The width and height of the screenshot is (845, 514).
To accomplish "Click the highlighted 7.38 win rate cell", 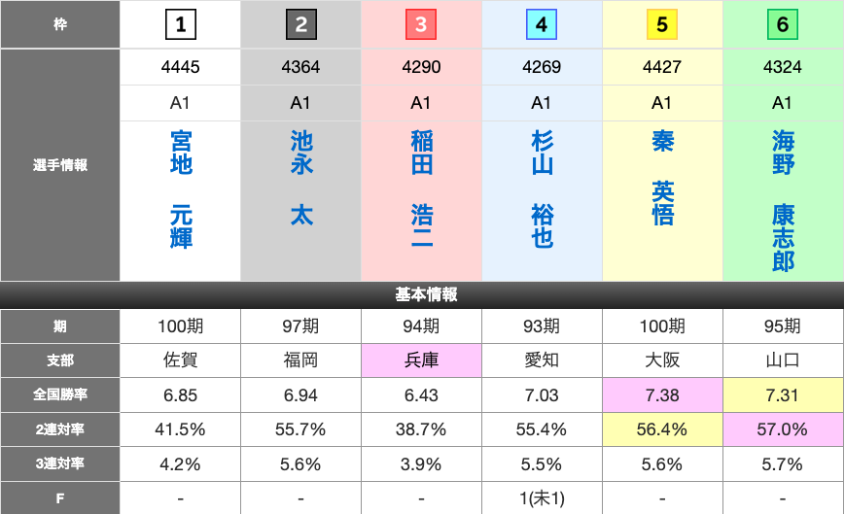I will (x=662, y=395).
